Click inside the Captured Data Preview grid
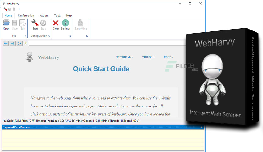 pos(103,140)
